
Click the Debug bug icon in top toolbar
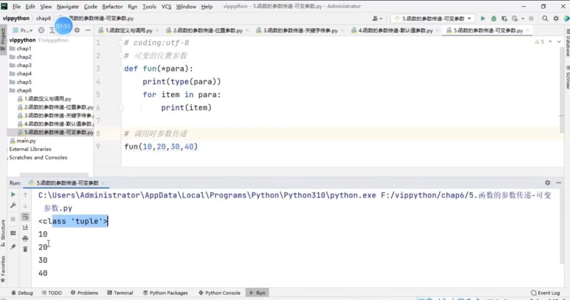point(493,19)
